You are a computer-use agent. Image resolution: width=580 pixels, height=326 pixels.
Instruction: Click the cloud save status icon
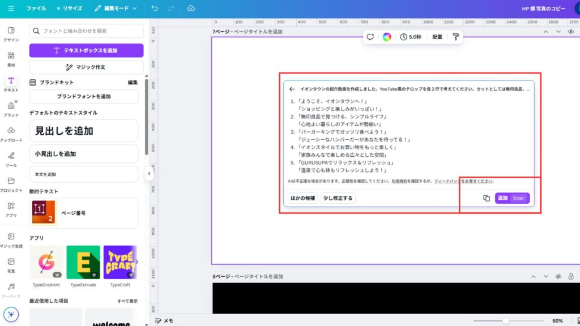click(x=191, y=8)
